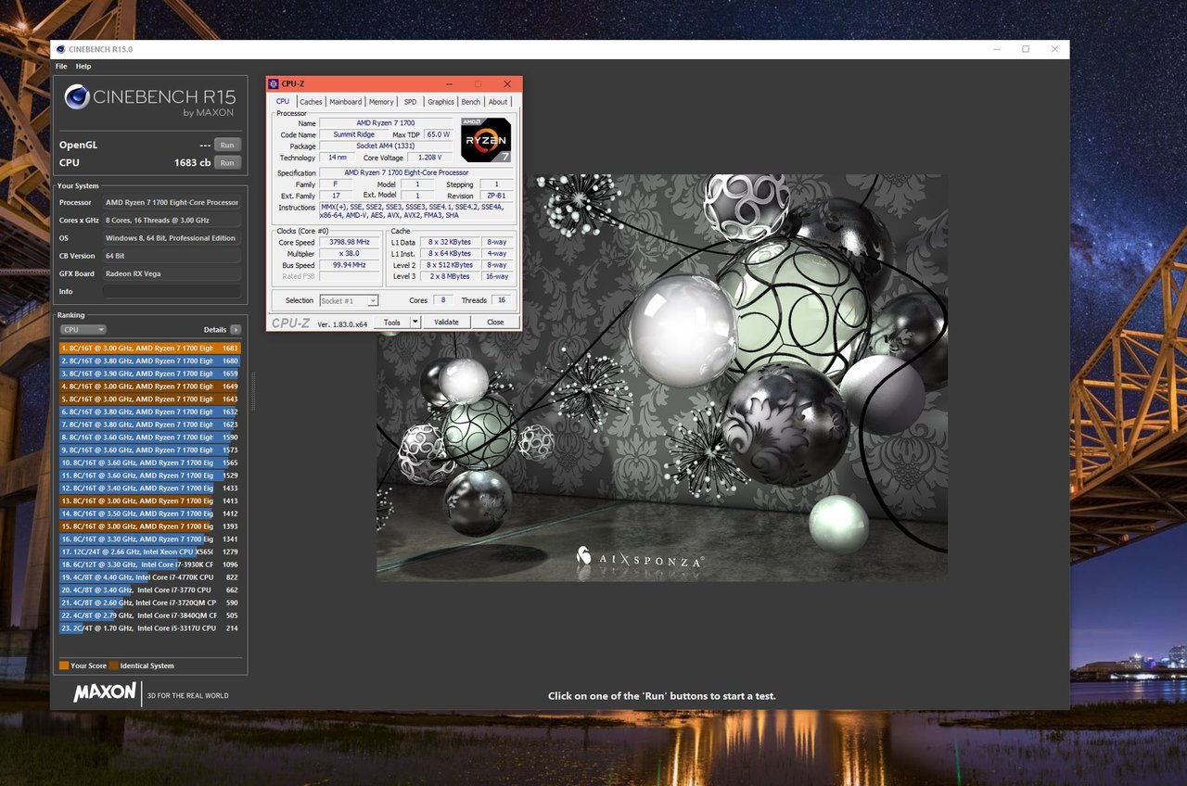Select the Intel Core i7-3840QM ranking row
1187x786 pixels.
150,615
